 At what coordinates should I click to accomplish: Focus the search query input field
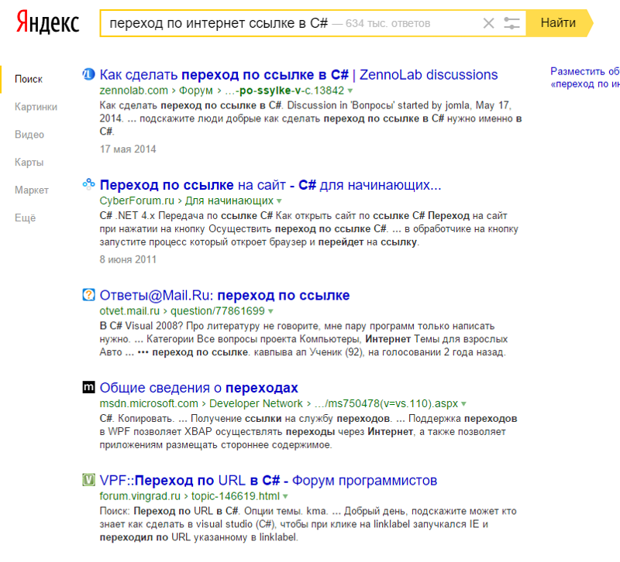coord(293,23)
